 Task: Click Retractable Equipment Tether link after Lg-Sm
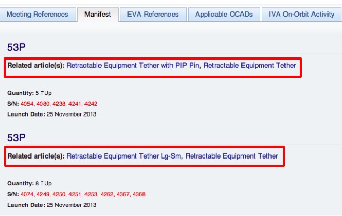(x=232, y=156)
